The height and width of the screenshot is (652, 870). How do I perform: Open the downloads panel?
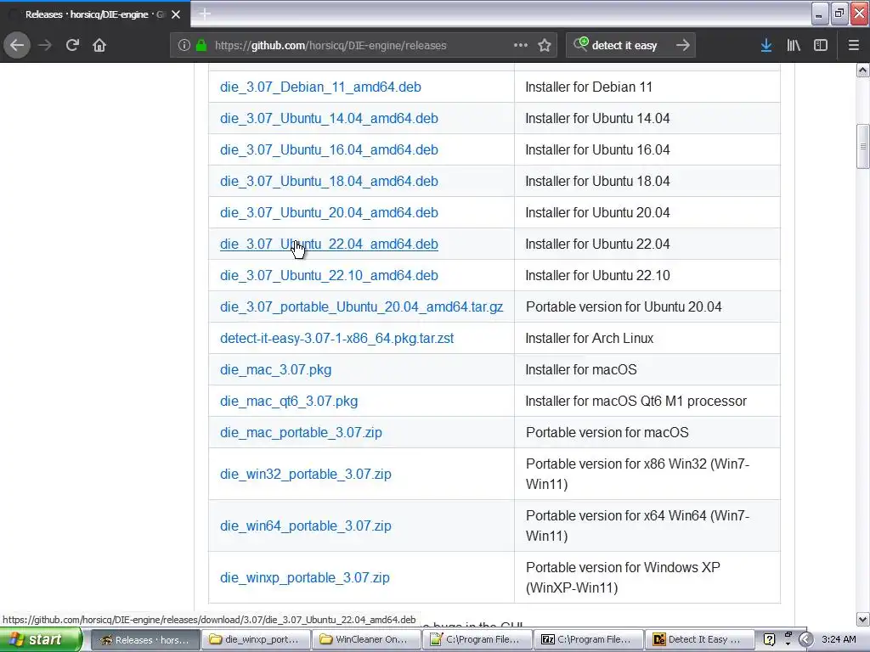[766, 46]
